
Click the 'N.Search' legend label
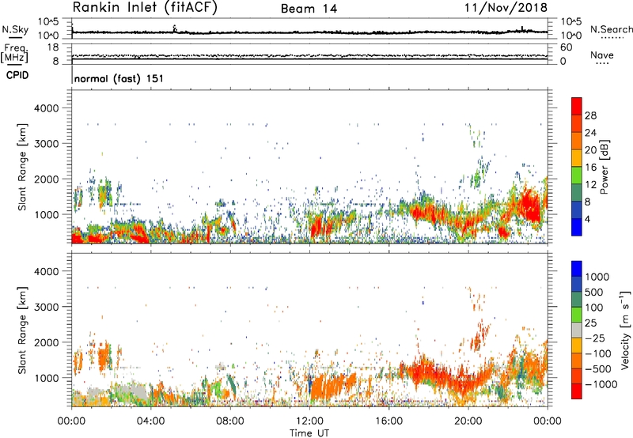click(612, 29)
